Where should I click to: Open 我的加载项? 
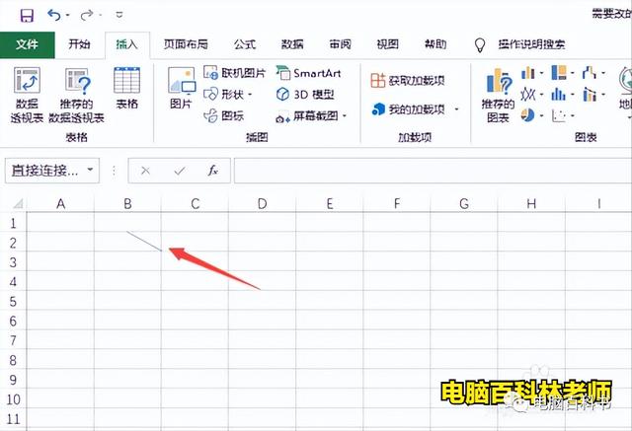408,109
